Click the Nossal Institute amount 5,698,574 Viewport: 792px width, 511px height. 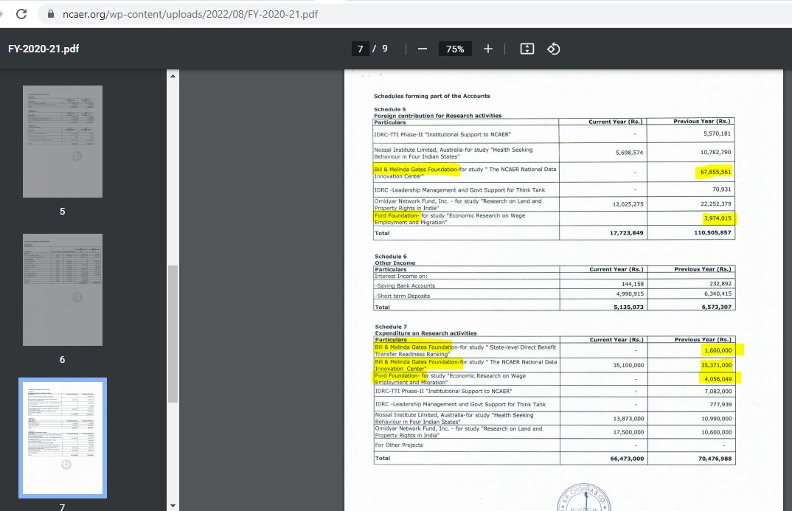point(629,152)
